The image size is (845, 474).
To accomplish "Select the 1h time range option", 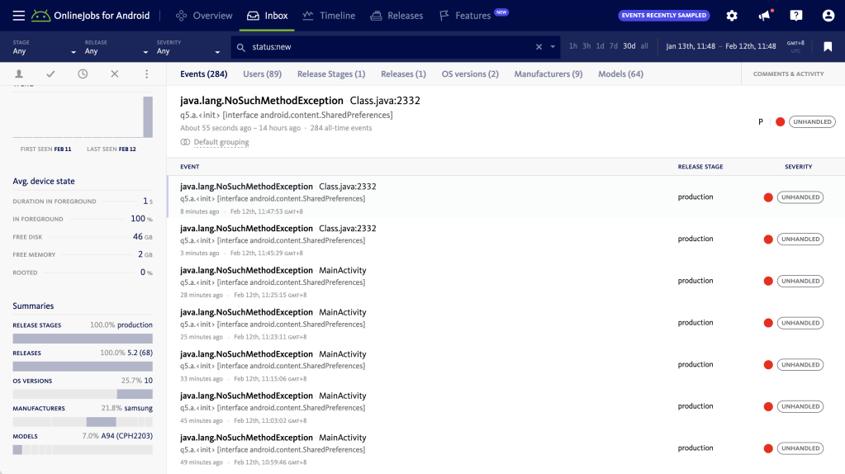I will point(573,46).
